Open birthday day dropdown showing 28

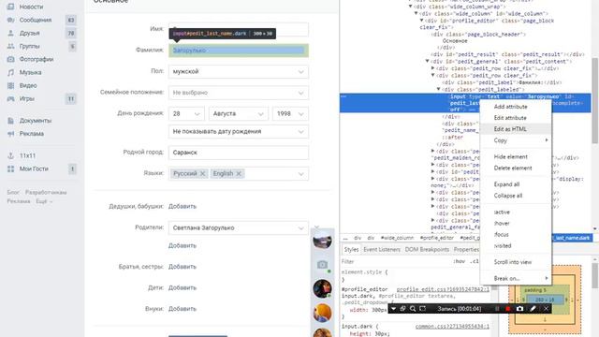click(x=186, y=113)
